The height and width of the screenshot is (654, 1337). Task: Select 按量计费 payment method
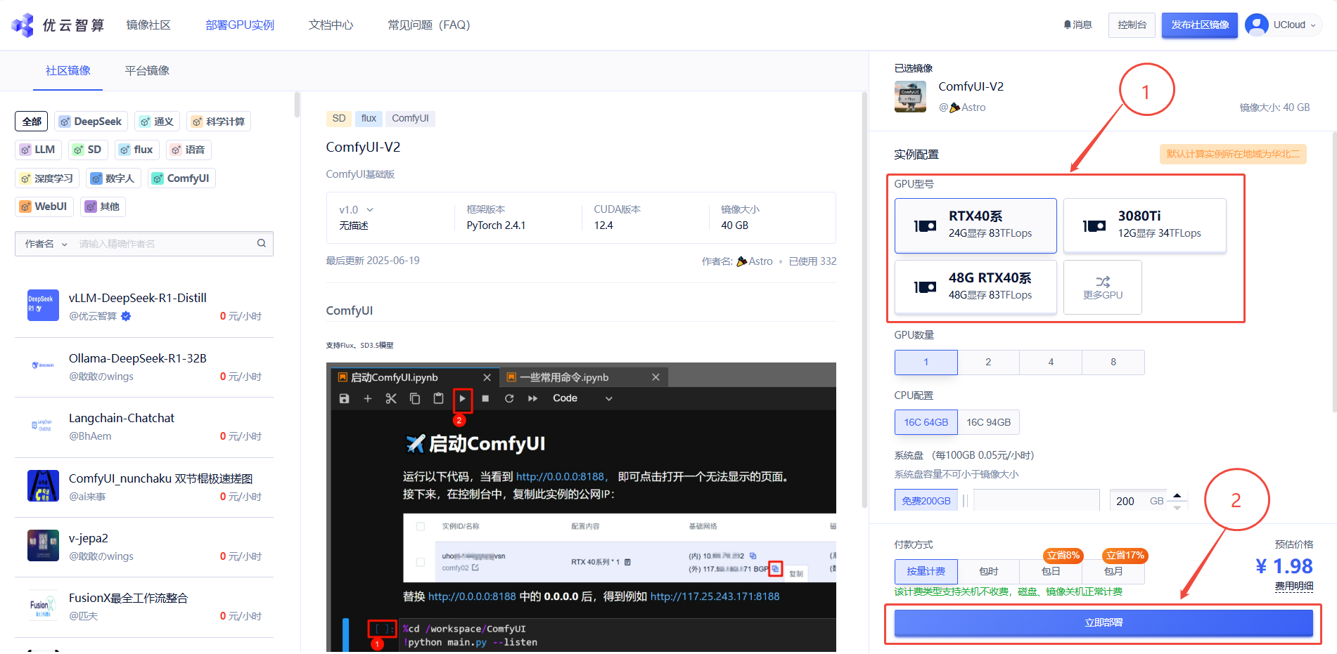point(926,571)
